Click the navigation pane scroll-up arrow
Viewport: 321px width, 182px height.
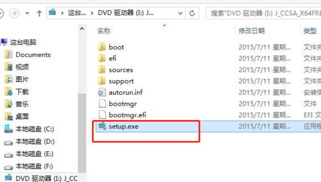tap(82, 29)
